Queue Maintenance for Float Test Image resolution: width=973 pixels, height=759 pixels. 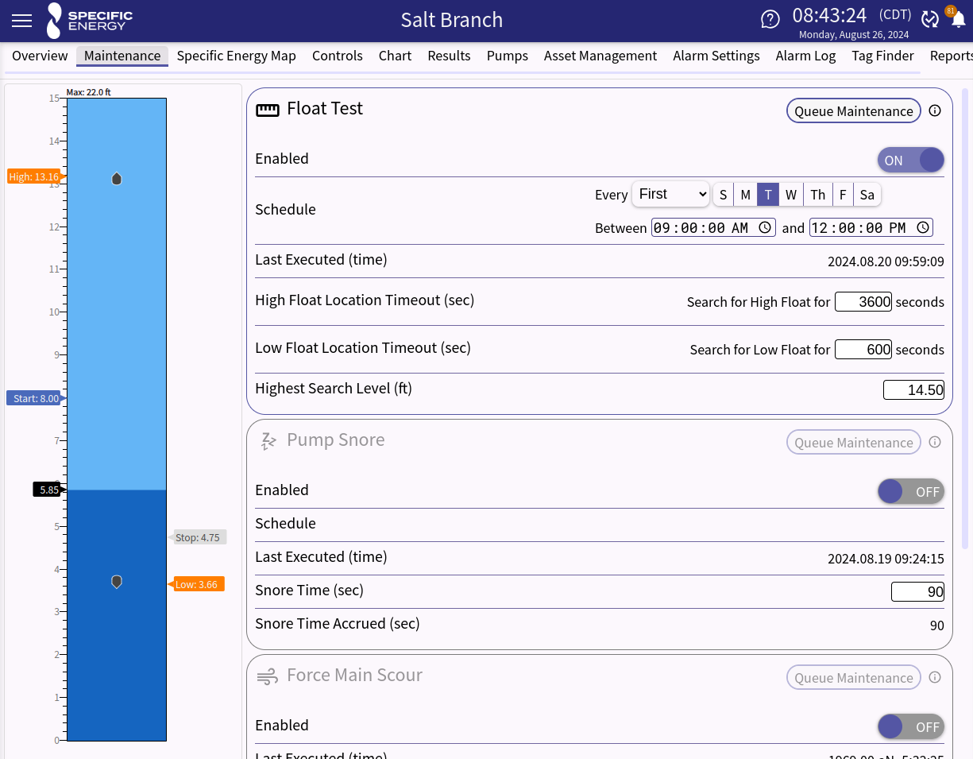854,110
